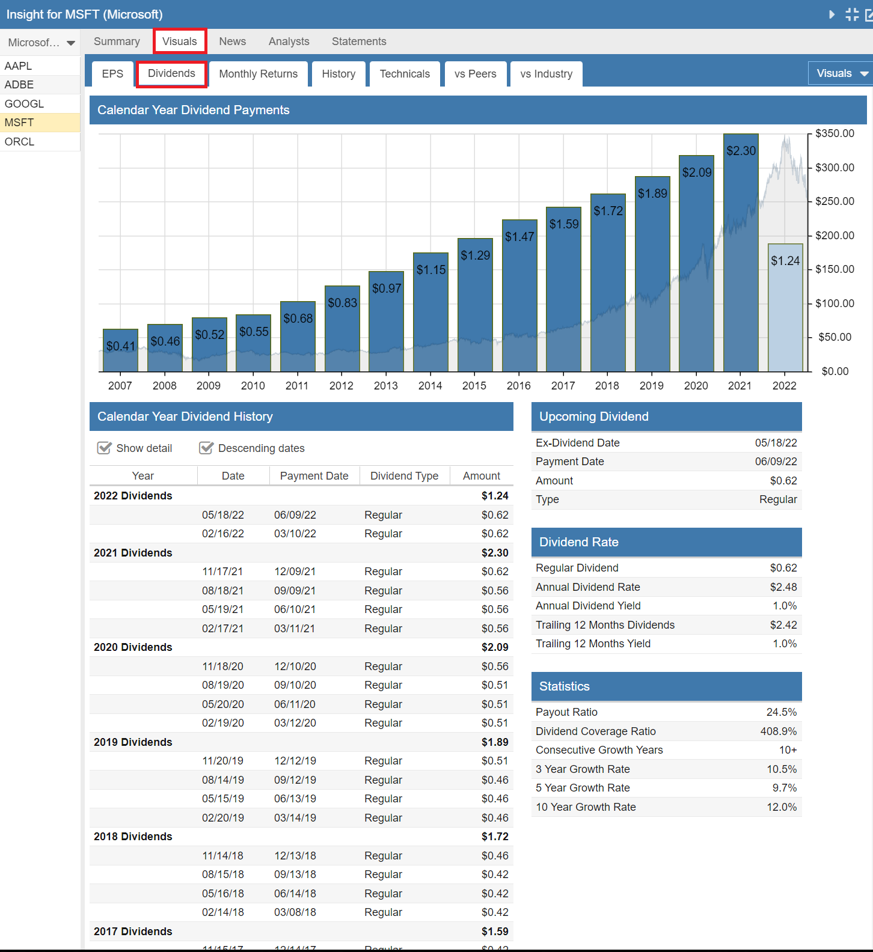The height and width of the screenshot is (952, 873).
Task: Click the Payment Date column header
Action: pyautogui.click(x=314, y=476)
